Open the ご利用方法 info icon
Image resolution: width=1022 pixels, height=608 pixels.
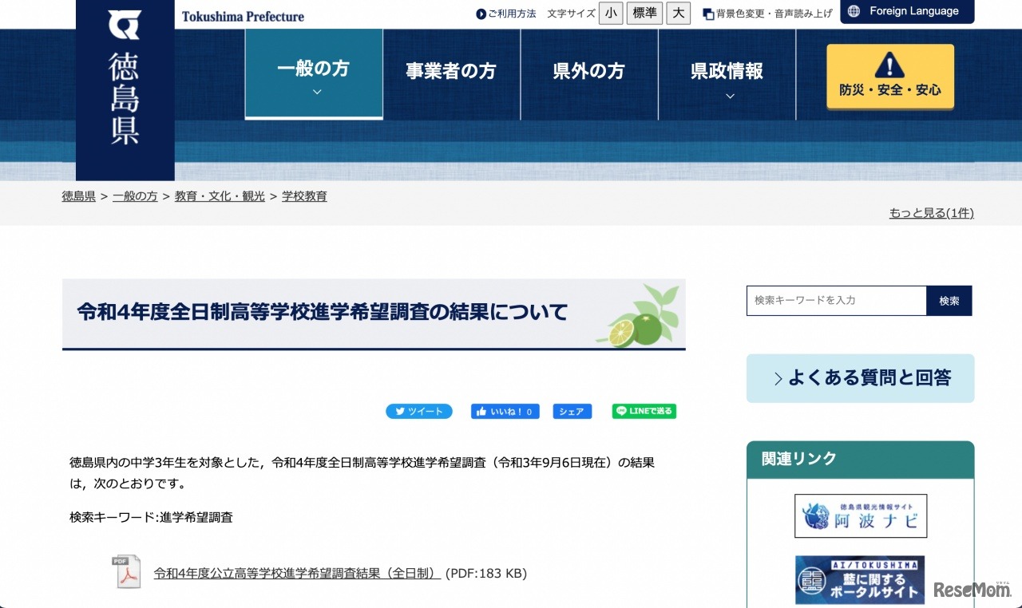coord(480,13)
